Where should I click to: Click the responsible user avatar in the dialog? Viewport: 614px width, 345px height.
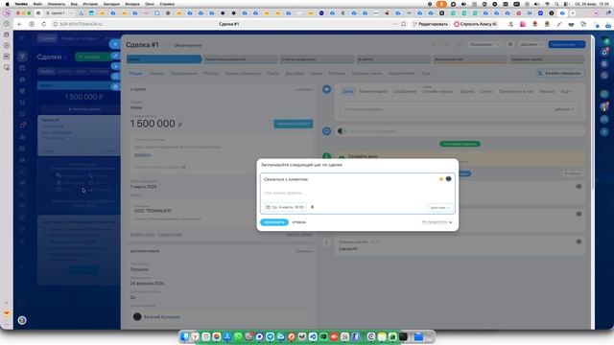pyautogui.click(x=448, y=179)
